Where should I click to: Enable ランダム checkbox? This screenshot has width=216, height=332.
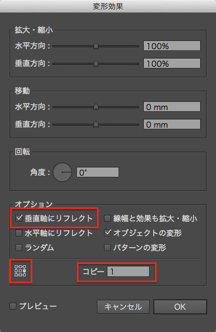point(19,248)
